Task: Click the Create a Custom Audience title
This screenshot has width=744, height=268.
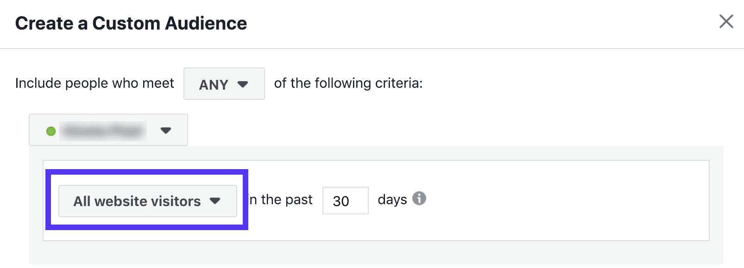Action: point(131,23)
